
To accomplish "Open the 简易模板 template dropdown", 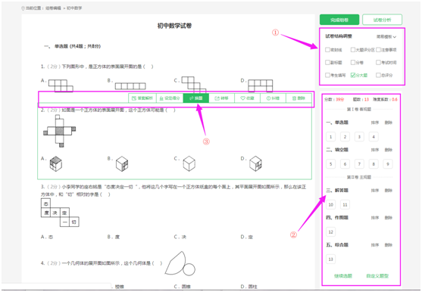I will pos(386,37).
